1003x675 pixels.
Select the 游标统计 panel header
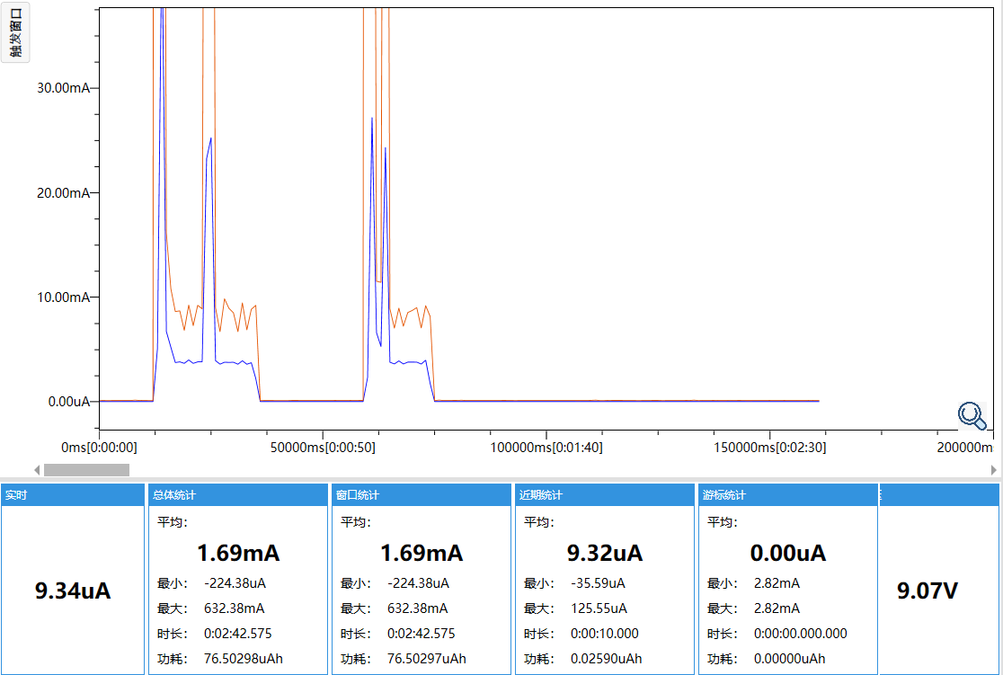(x=787, y=495)
